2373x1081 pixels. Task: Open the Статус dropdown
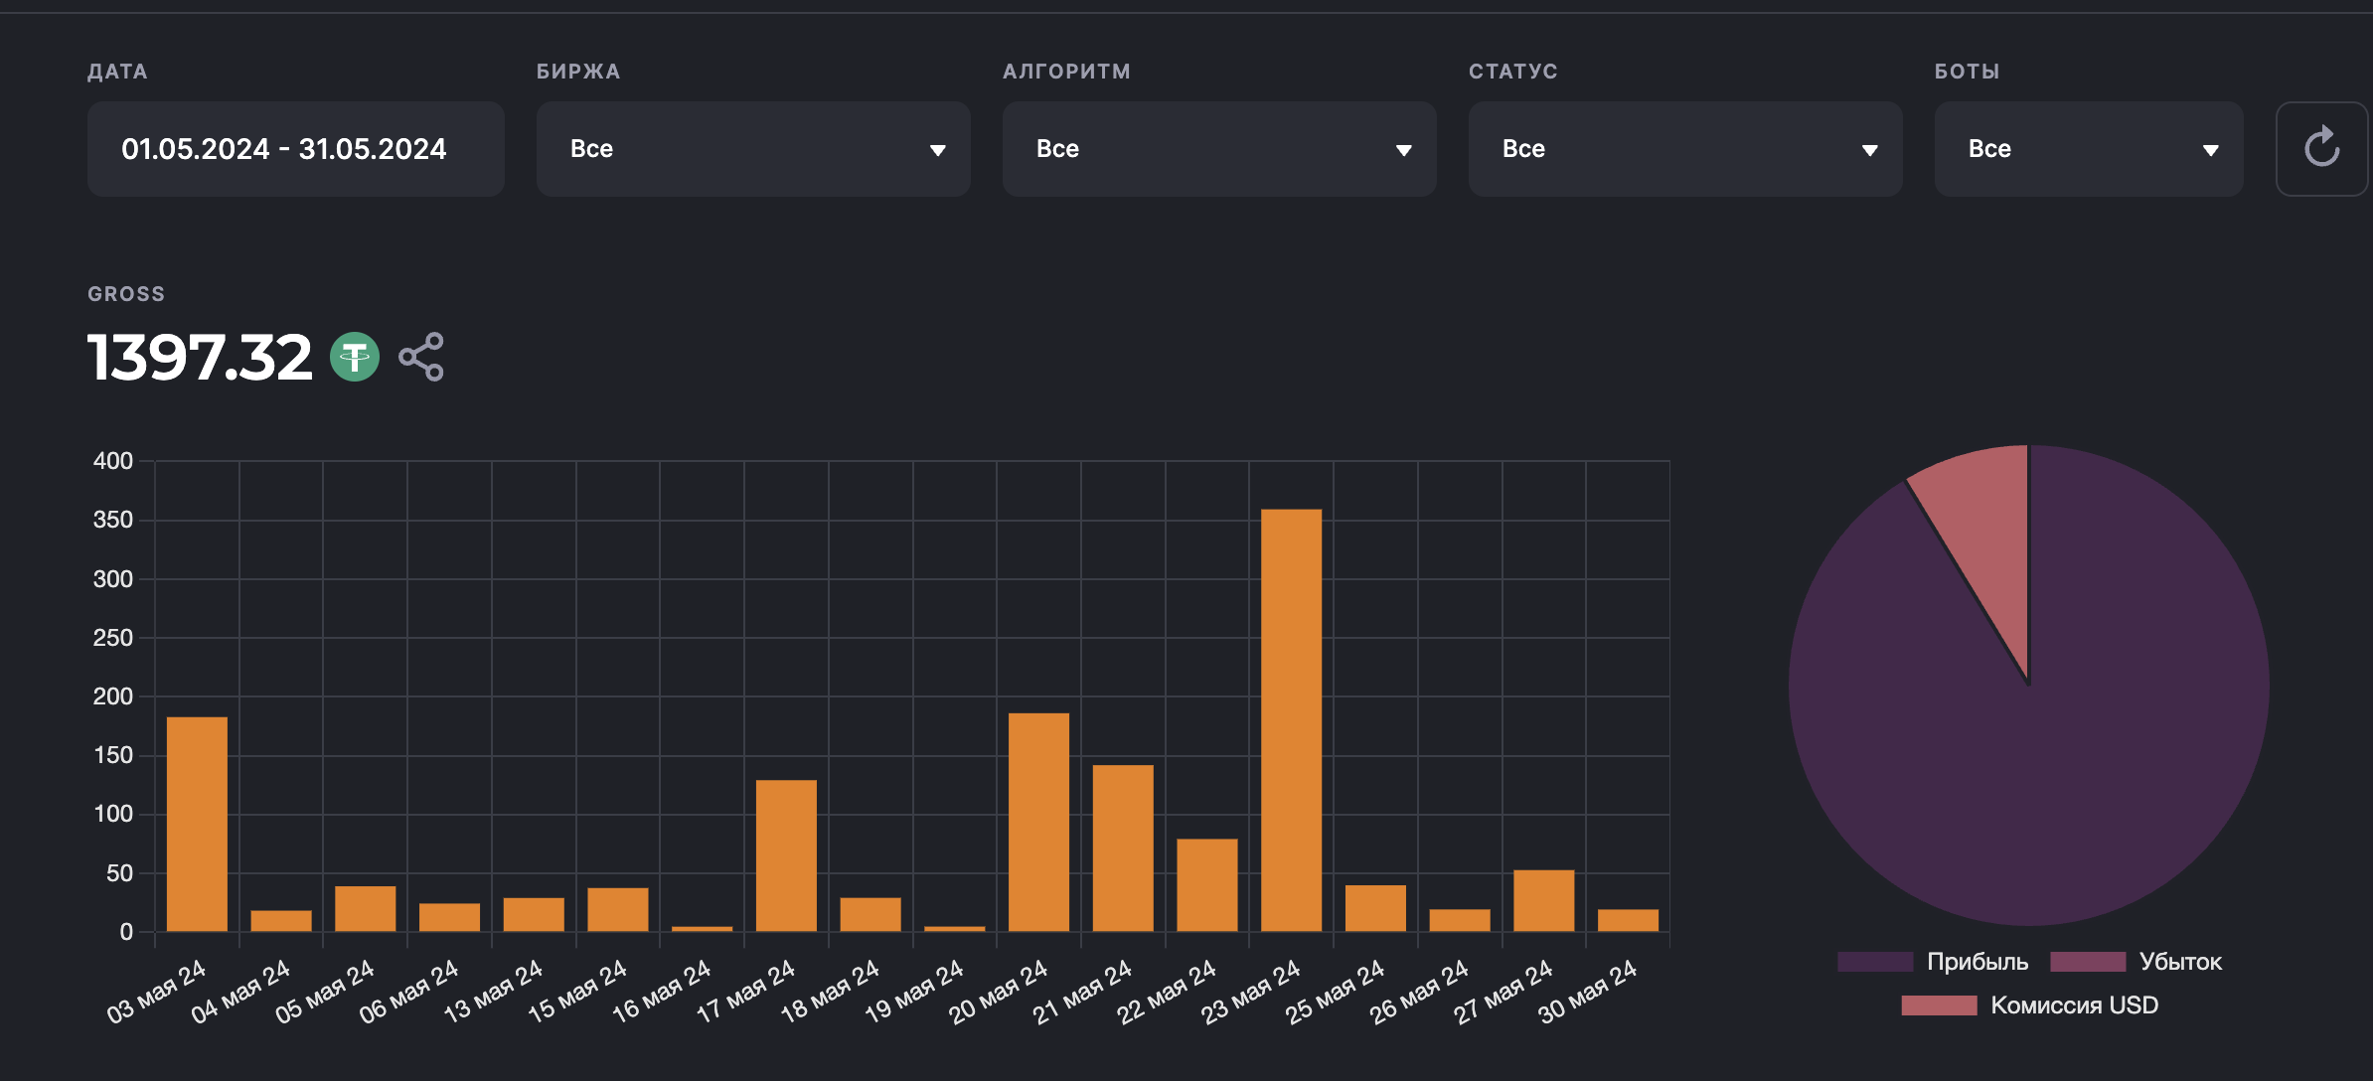(x=1685, y=149)
